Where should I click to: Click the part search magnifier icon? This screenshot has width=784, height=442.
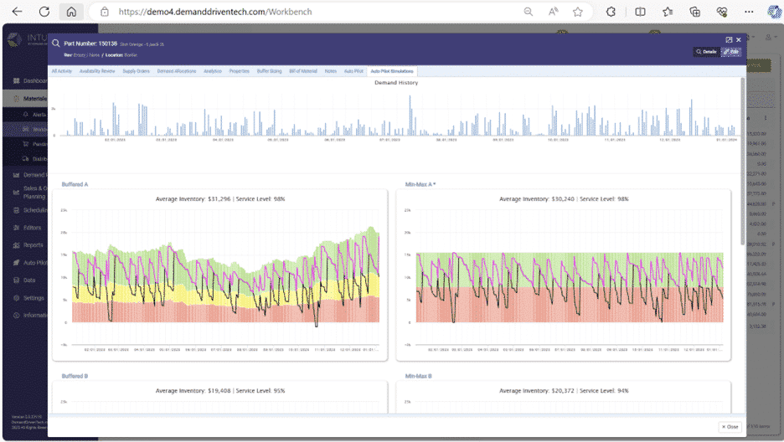(56, 44)
